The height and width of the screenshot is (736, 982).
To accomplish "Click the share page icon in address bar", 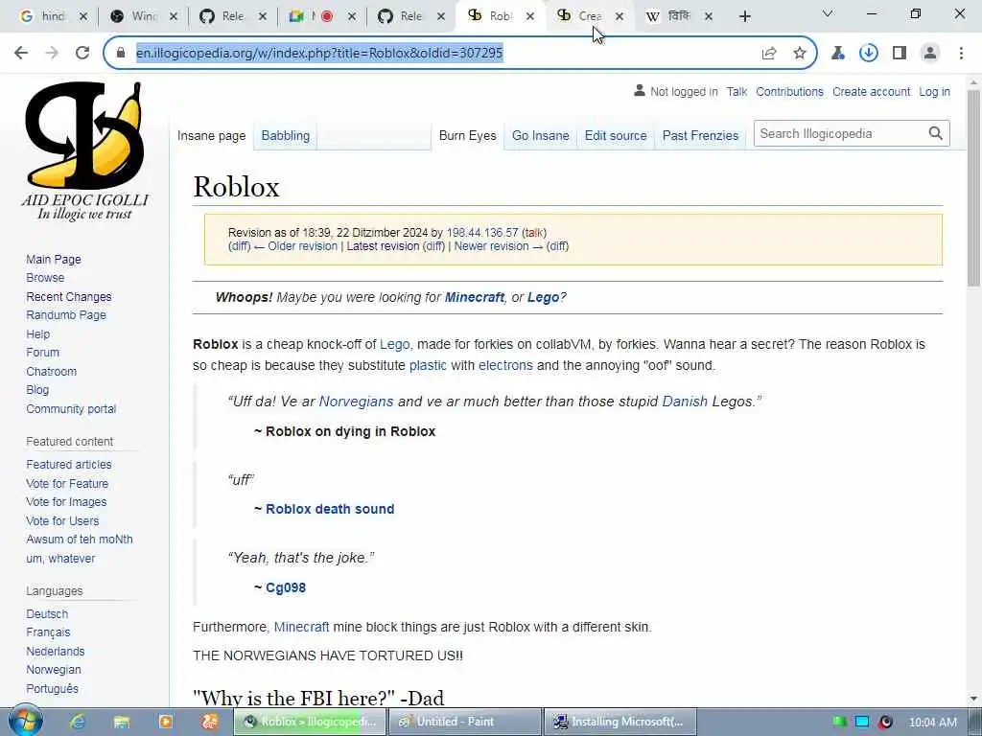I will (769, 54).
